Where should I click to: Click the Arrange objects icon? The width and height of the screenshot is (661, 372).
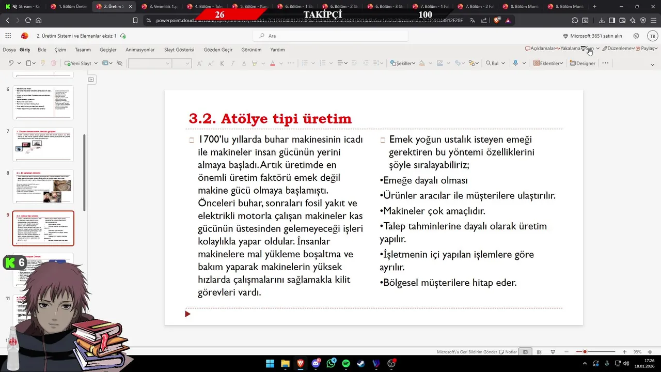coord(471,63)
